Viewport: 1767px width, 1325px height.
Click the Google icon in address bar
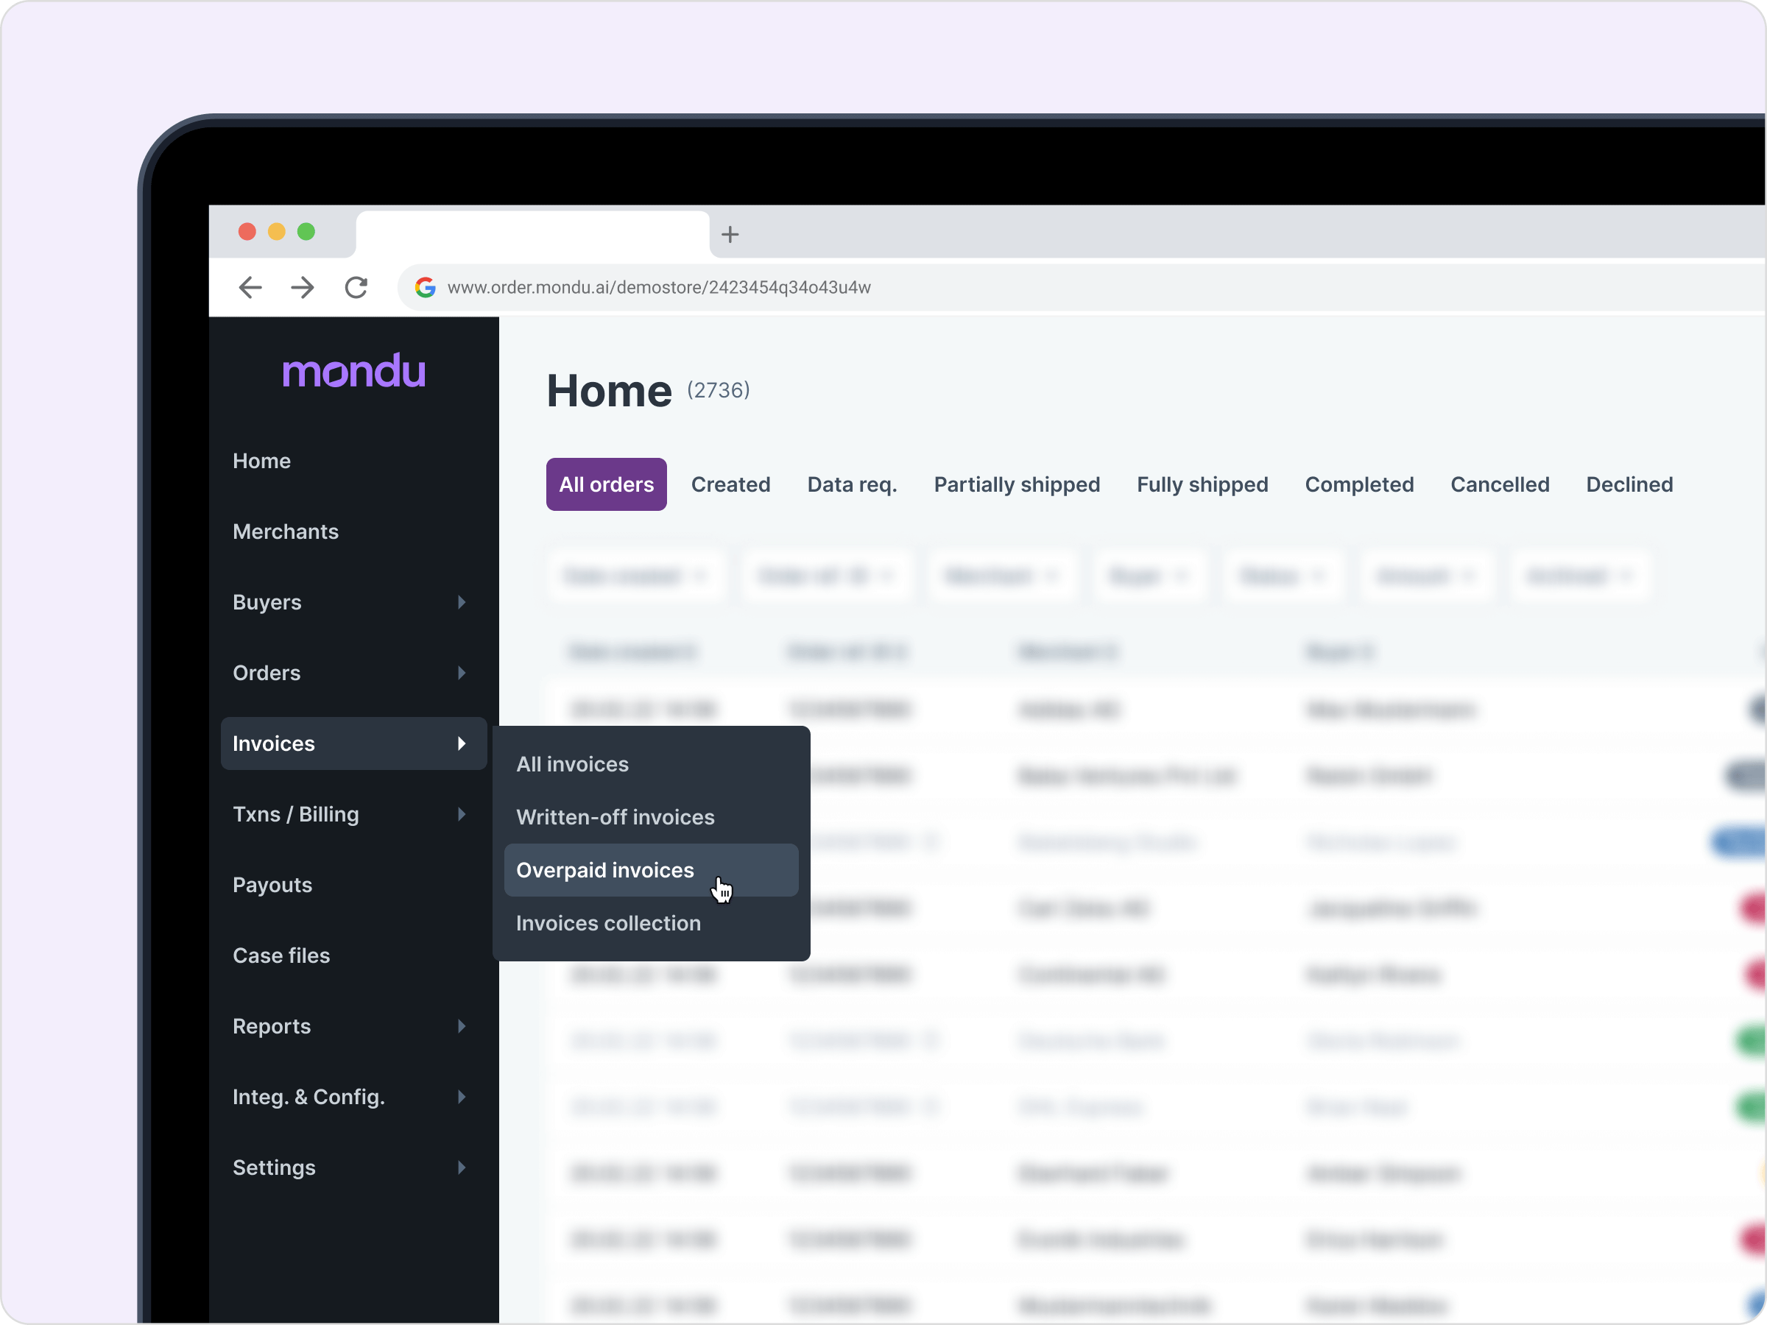point(425,288)
